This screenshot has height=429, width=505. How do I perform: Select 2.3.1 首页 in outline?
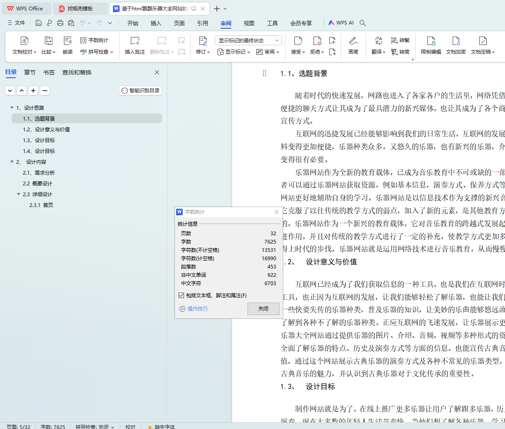pos(42,205)
